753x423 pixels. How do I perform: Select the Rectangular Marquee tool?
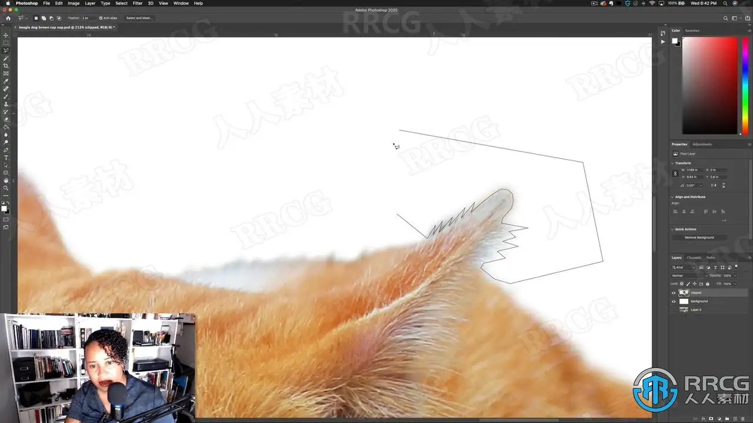click(x=6, y=43)
